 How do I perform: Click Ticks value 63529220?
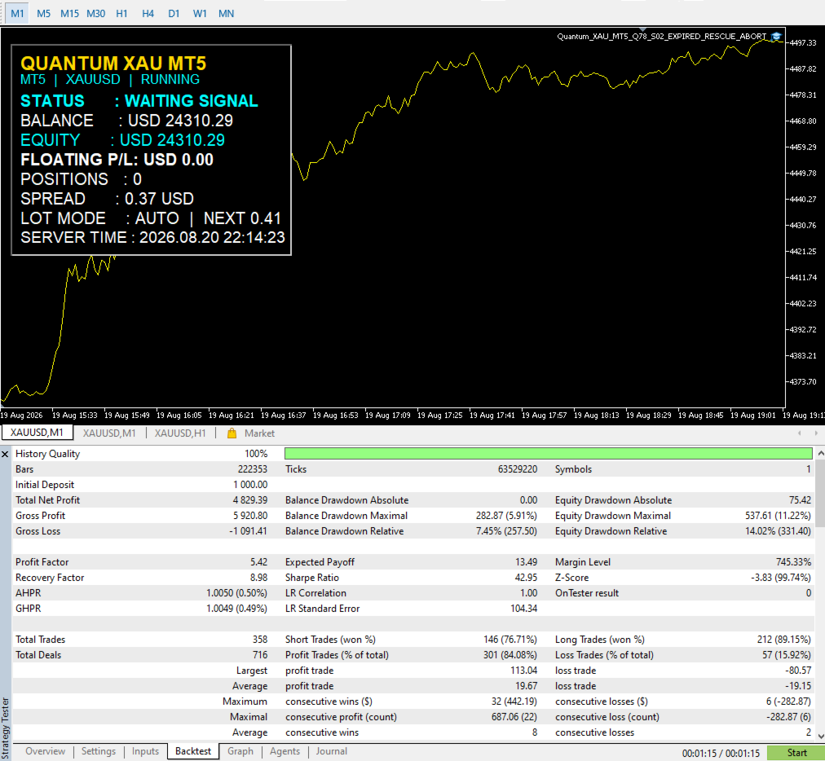click(517, 469)
